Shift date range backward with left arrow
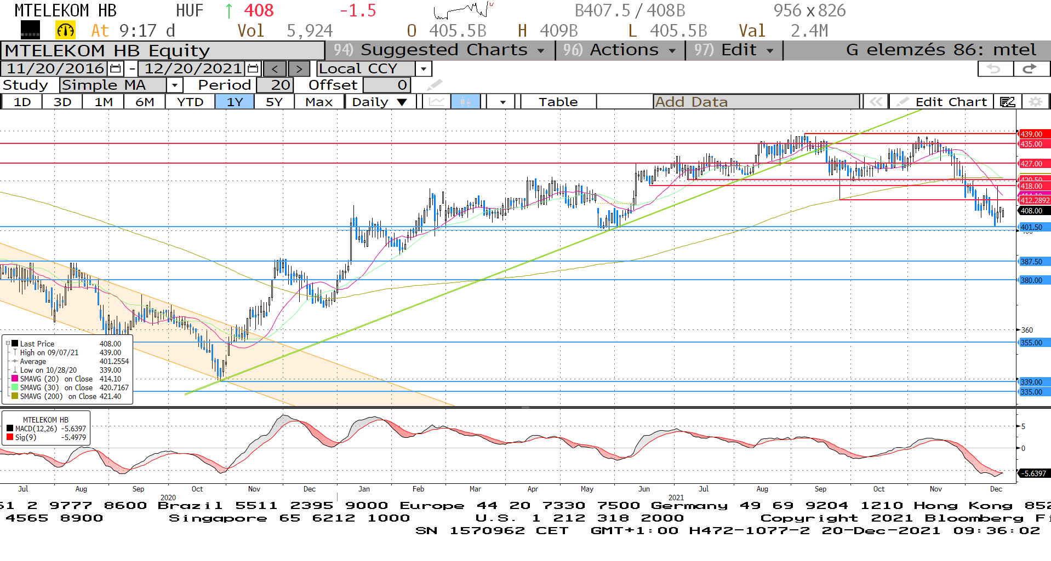1051x561 pixels. [x=275, y=68]
